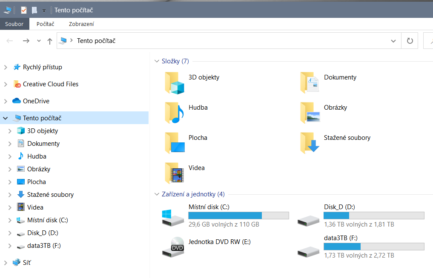Select the Obrázky folder icon
Screen dimensions: 433x278
click(x=310, y=113)
